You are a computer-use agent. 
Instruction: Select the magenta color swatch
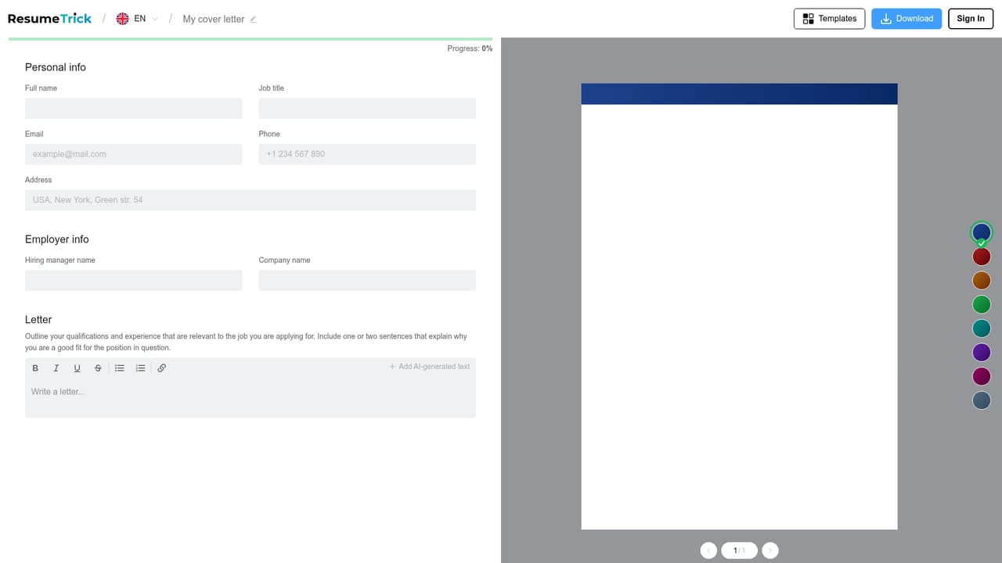(x=982, y=376)
